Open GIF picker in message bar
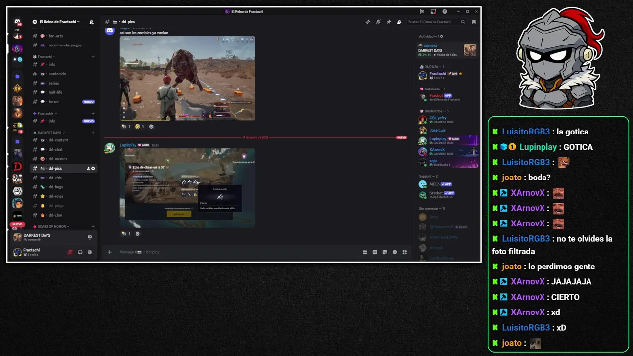 coord(375,252)
